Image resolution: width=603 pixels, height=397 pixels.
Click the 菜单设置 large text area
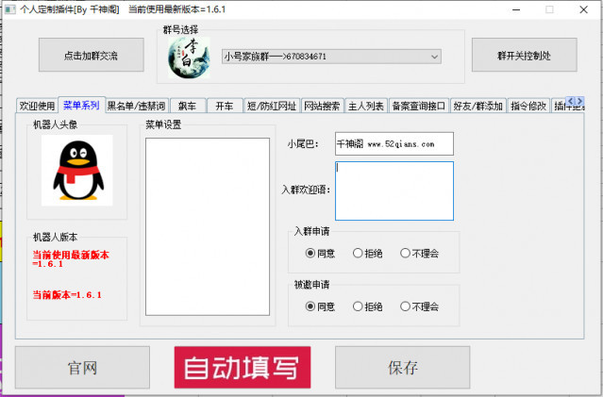(208, 226)
